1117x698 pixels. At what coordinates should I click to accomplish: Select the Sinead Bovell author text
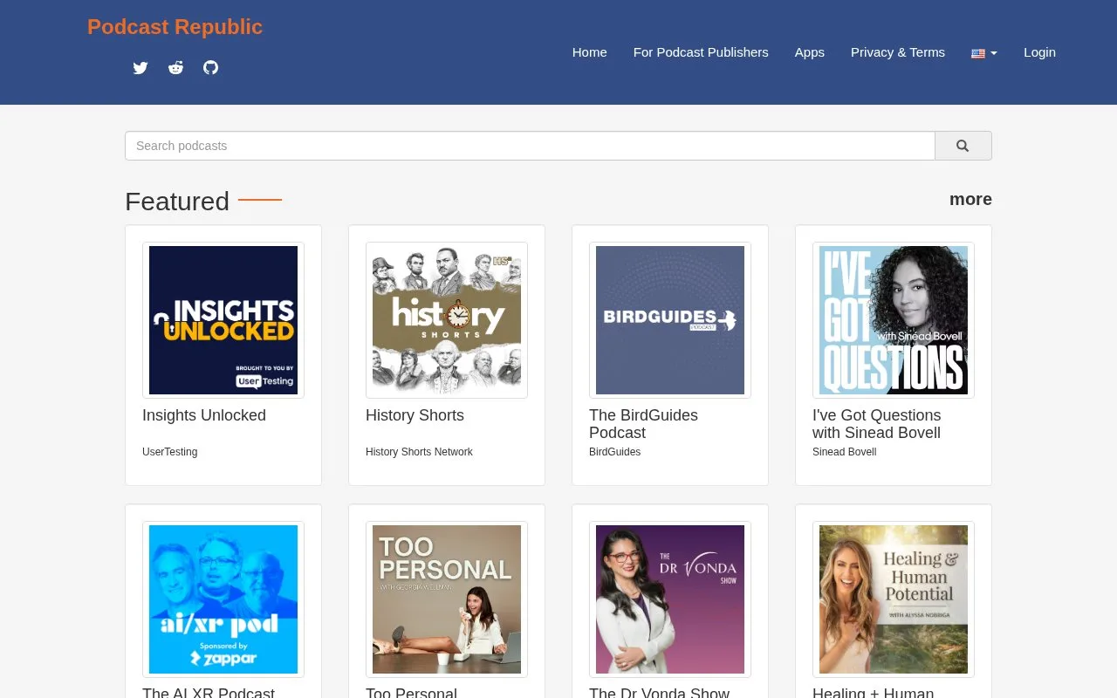click(x=844, y=452)
